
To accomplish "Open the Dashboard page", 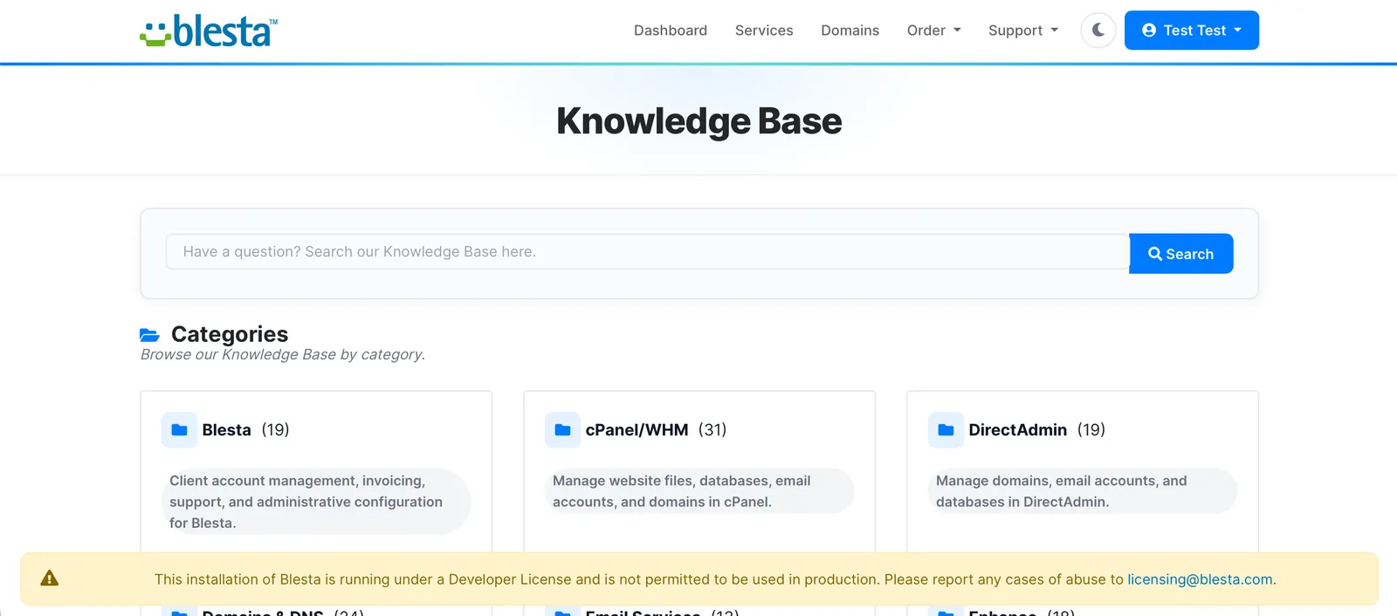I will (x=671, y=31).
